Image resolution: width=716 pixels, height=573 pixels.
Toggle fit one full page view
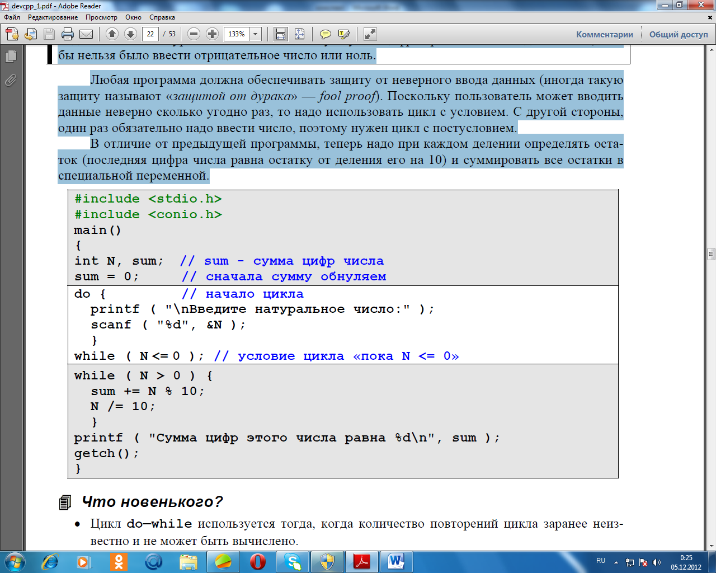pos(299,34)
